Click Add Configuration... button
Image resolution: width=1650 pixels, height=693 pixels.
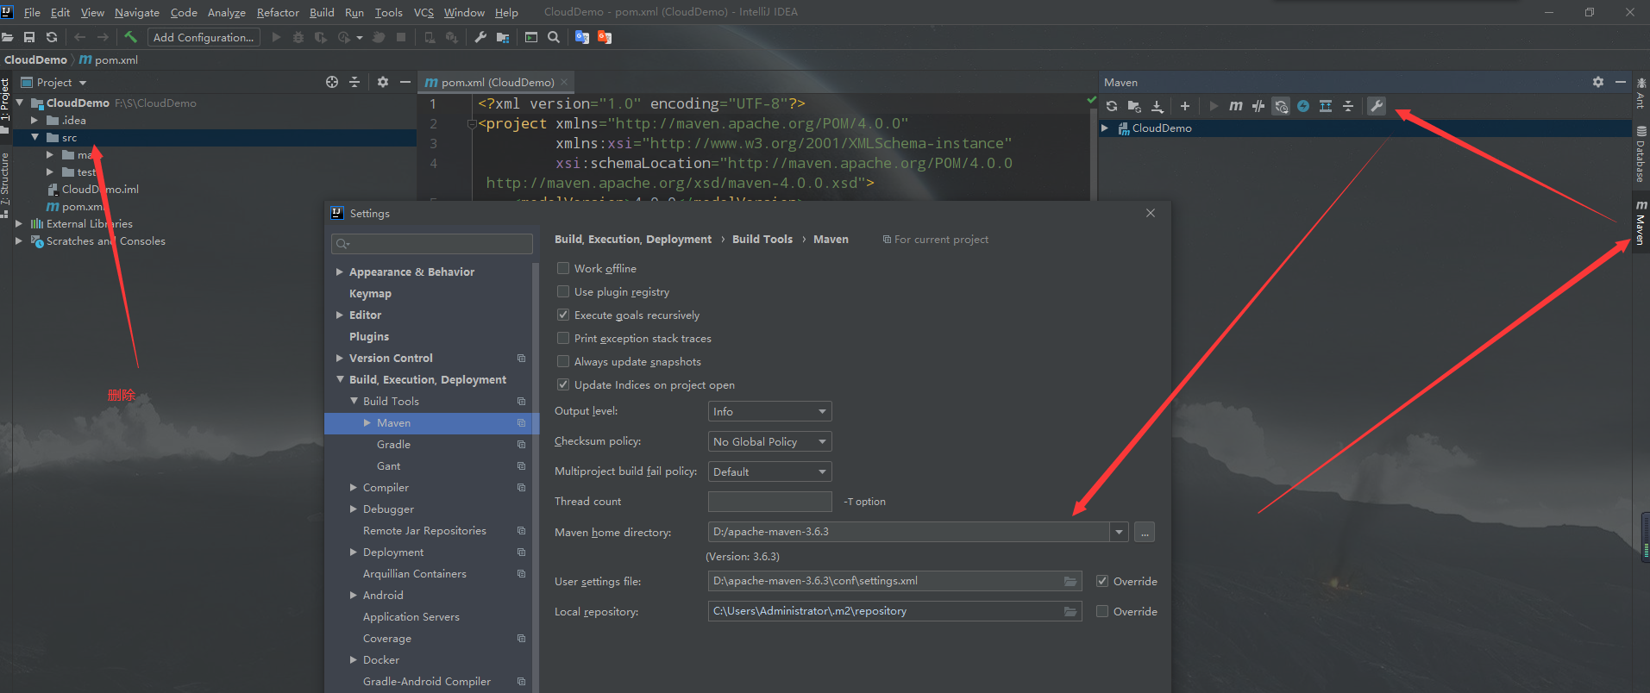204,37
